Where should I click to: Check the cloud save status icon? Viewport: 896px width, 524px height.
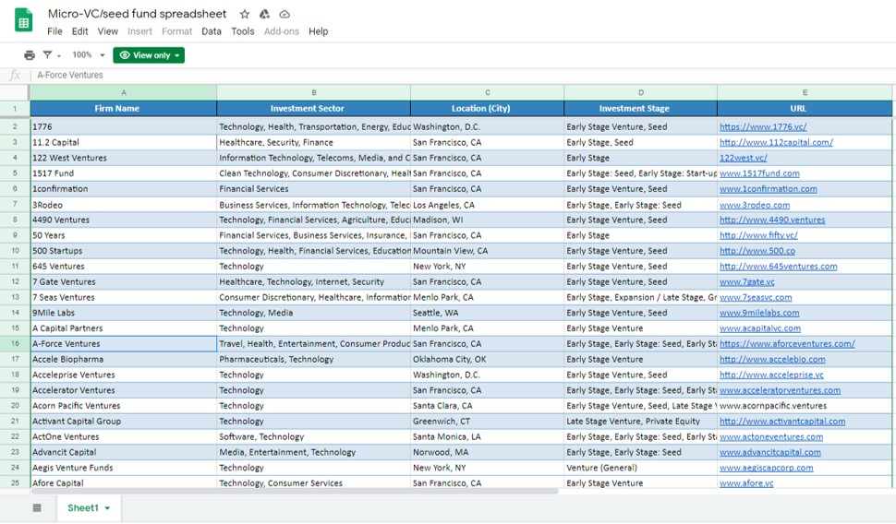point(285,14)
